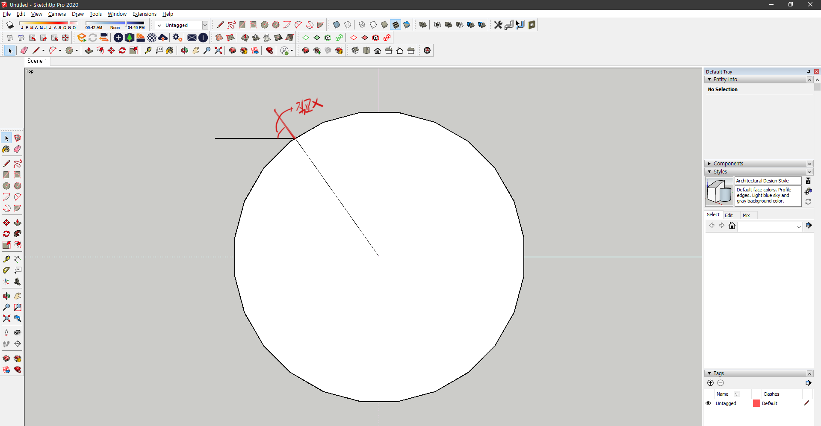Pick the Rotated Rectangle tool in left toolbar
The width and height of the screenshot is (821, 426).
click(18, 175)
